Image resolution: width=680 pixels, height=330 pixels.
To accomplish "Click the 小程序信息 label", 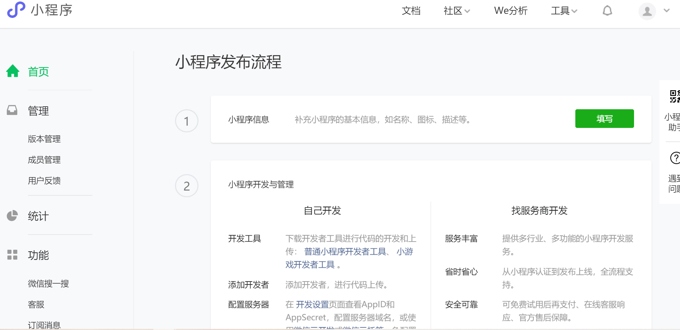I will [x=249, y=120].
